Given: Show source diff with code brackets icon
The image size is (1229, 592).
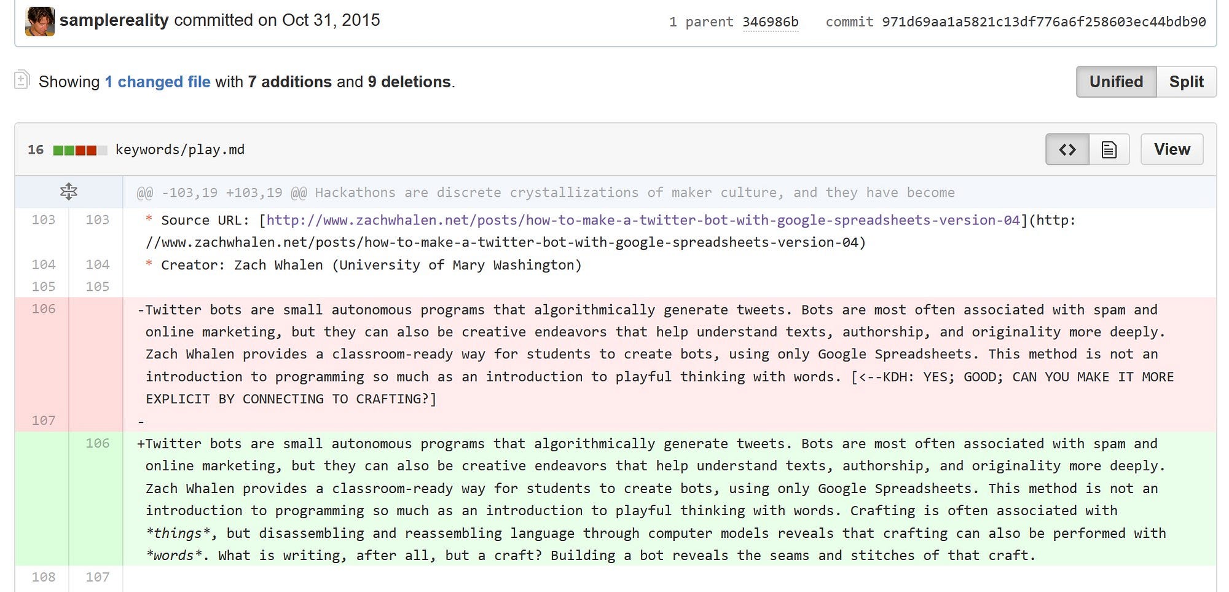Looking at the screenshot, I should (1067, 149).
